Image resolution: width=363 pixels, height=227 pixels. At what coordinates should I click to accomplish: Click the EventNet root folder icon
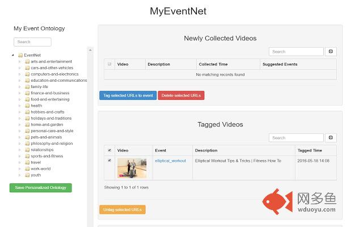[x=20, y=55]
